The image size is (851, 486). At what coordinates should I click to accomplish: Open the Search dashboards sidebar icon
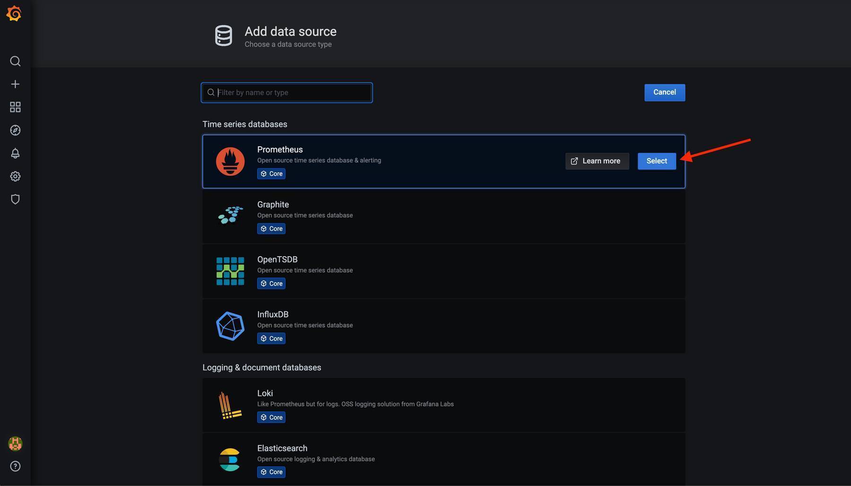pos(15,61)
